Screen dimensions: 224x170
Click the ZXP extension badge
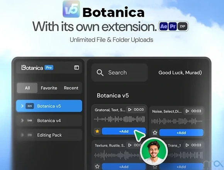coord(182,26)
